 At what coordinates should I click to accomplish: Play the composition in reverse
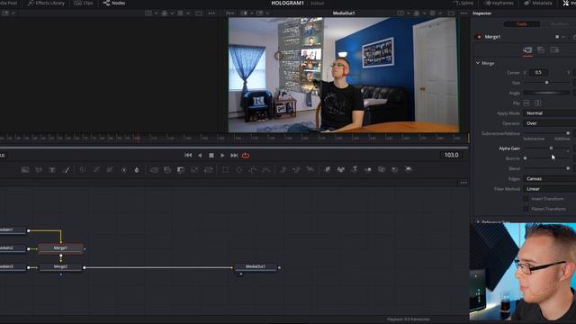click(200, 156)
